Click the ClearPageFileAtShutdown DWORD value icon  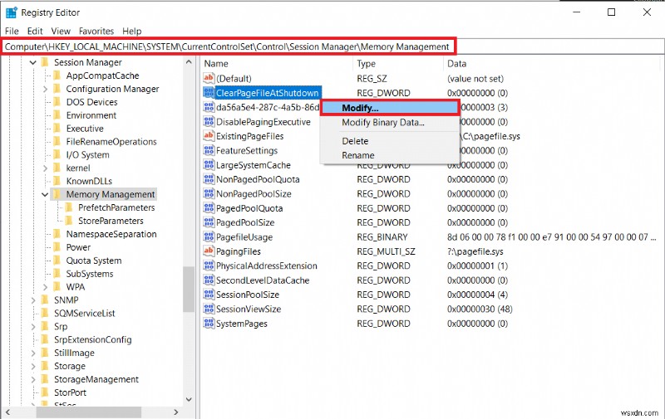[x=209, y=93]
